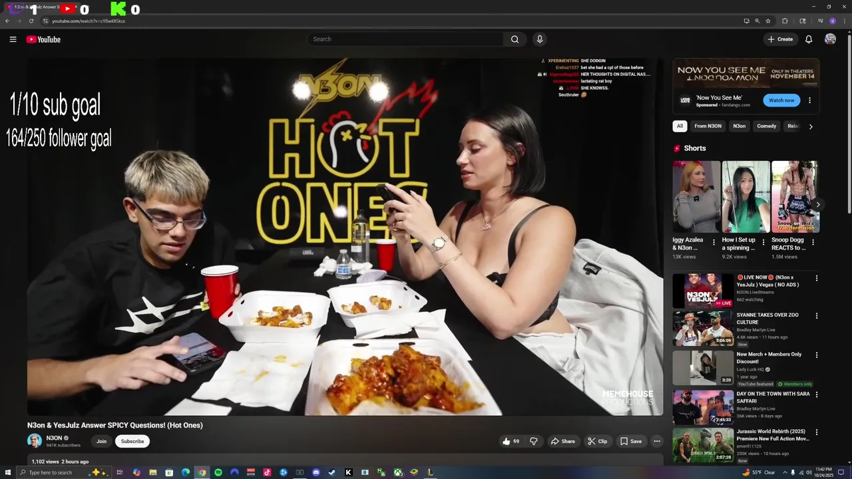Image resolution: width=852 pixels, height=479 pixels.
Task: Click the Now You See Me ad banner
Action: click(745, 73)
